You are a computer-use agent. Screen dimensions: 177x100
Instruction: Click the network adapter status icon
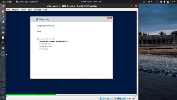tap(108, 99)
